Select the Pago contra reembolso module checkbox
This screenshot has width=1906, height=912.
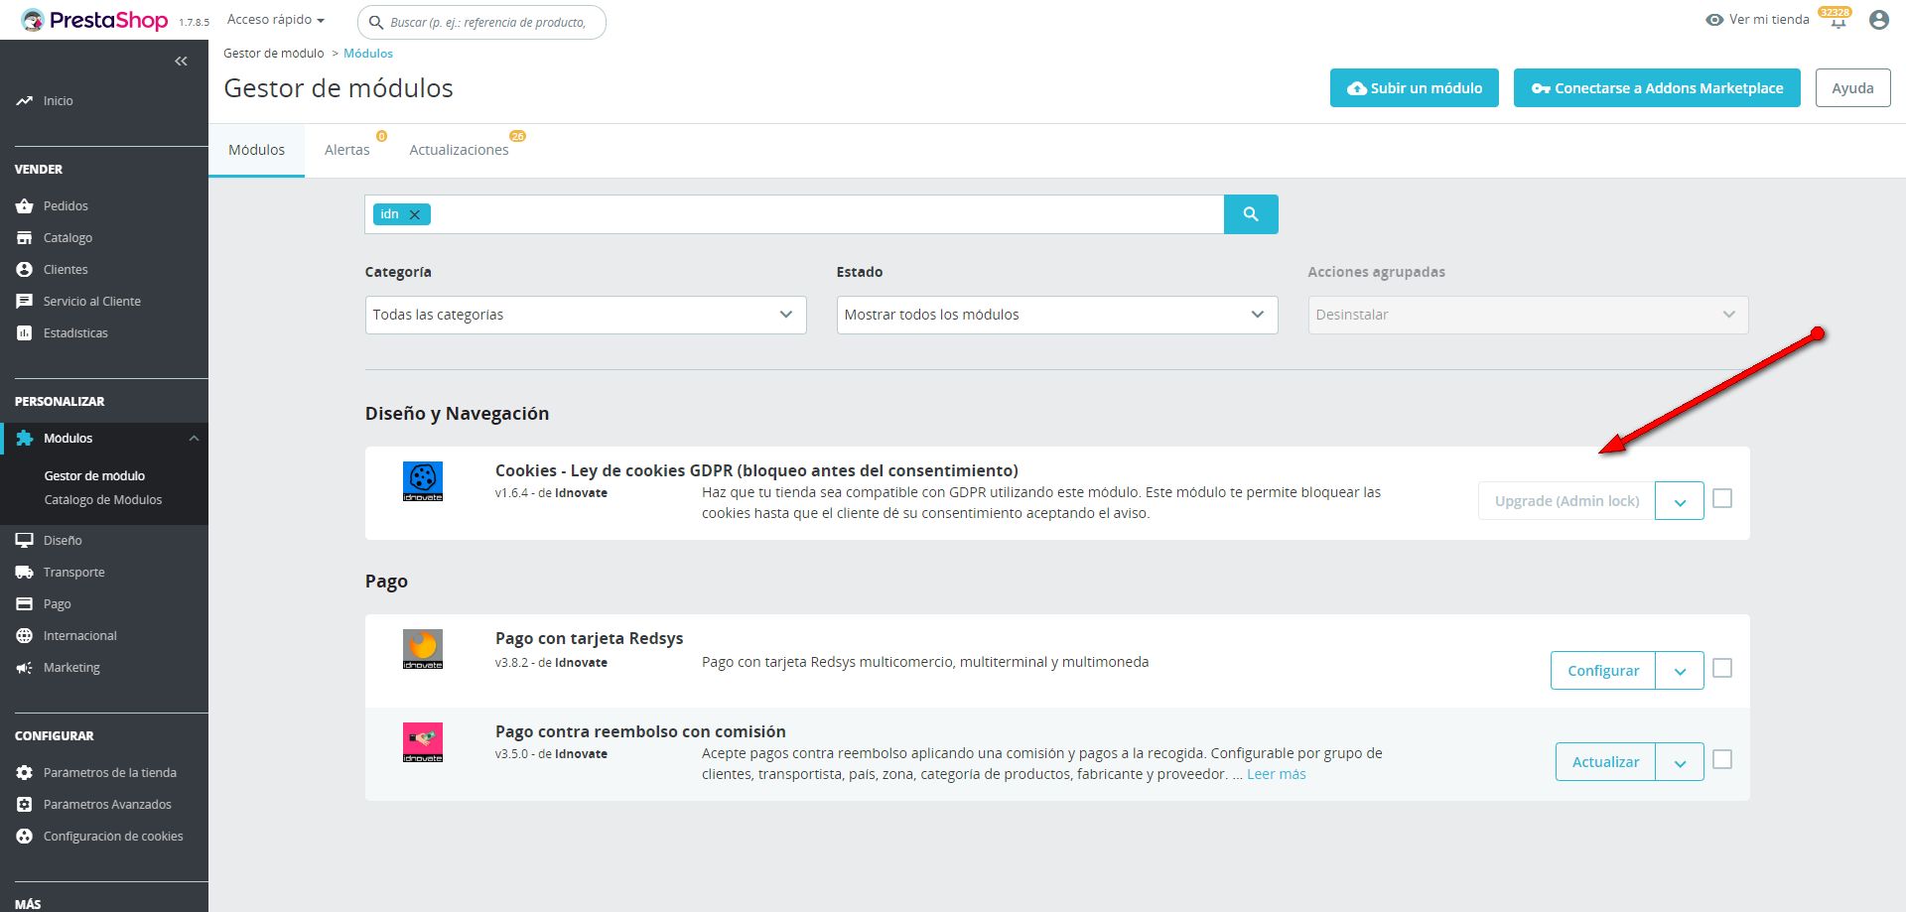point(1722,759)
